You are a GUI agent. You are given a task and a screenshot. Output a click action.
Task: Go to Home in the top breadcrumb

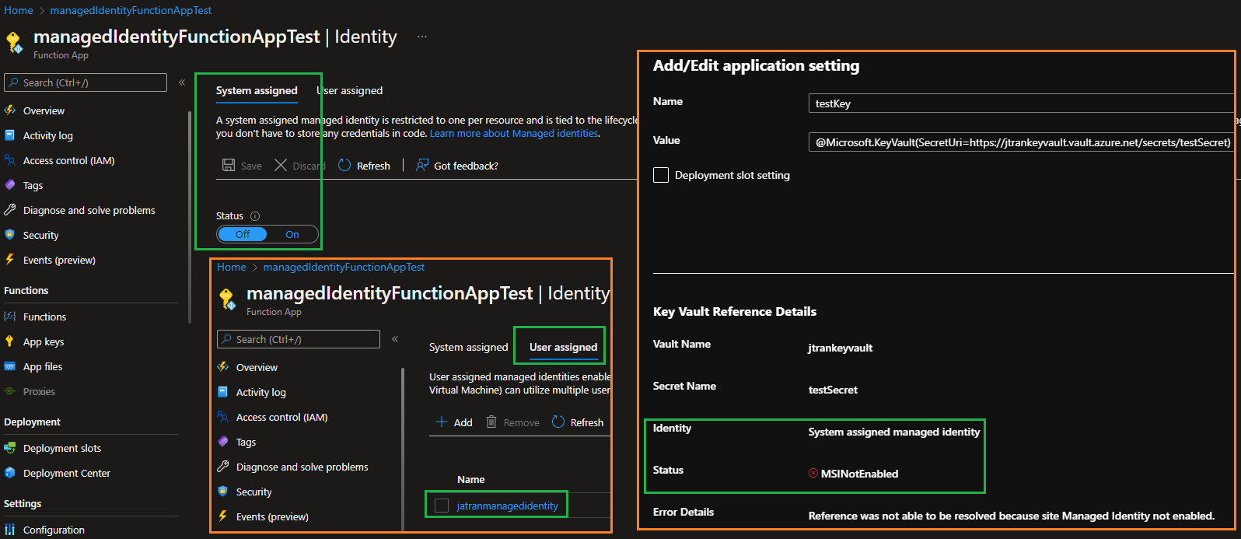point(19,11)
